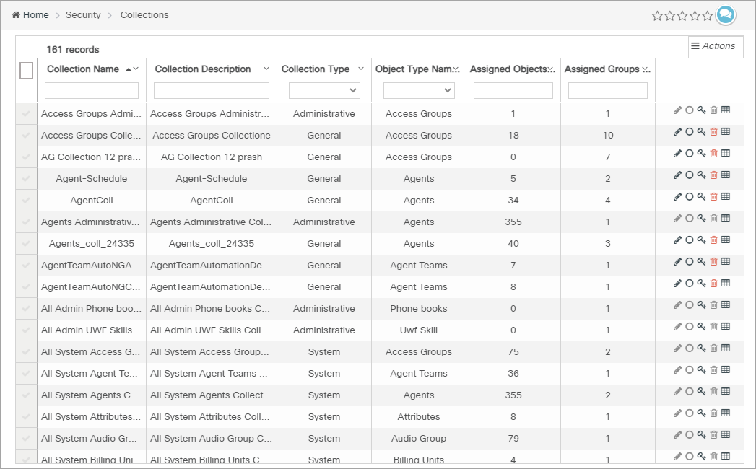This screenshot has height=469, width=756.
Task: Click the circle icon in AgentTeamAutoNGC row
Action: tap(690, 283)
